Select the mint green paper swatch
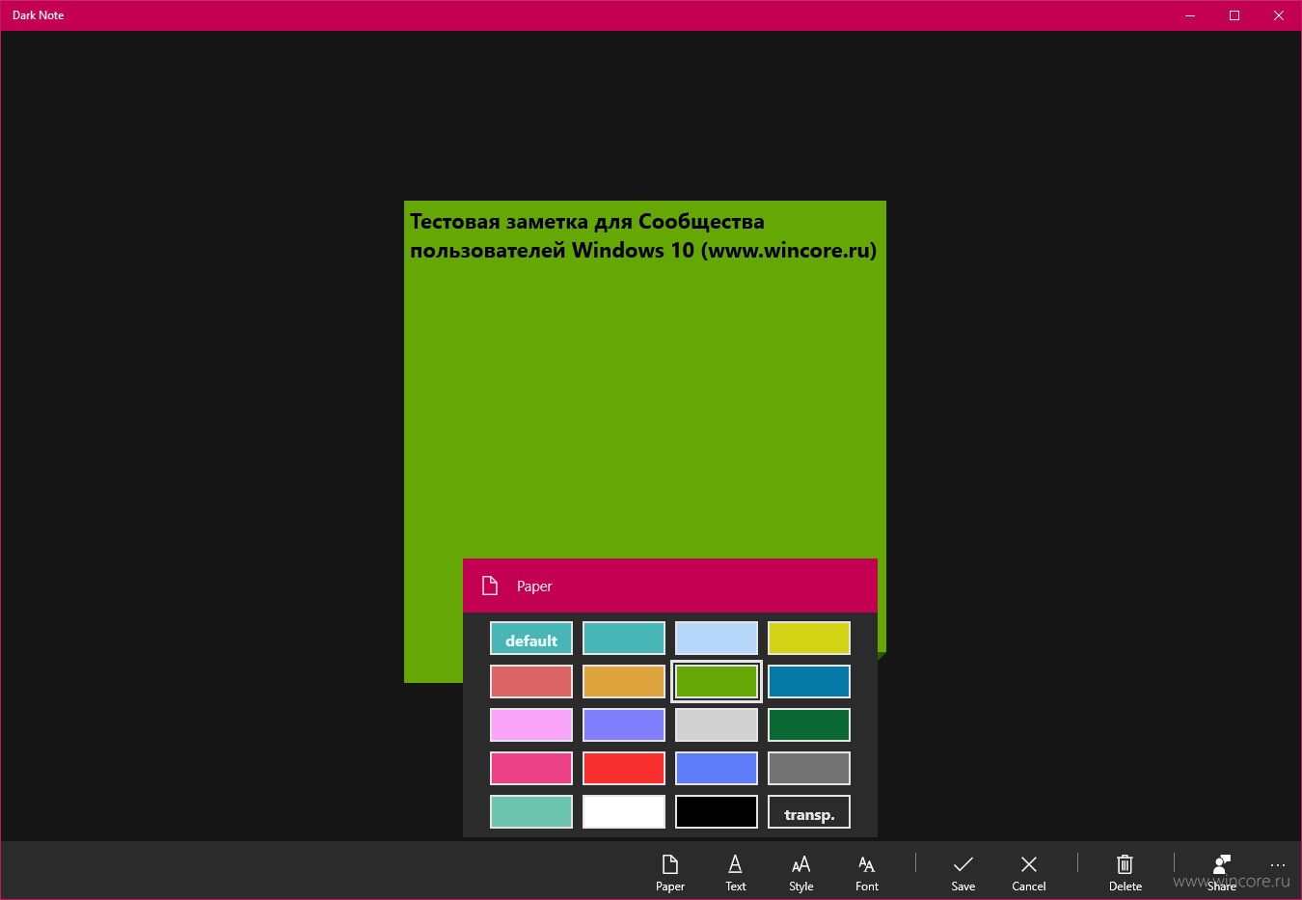 point(531,812)
